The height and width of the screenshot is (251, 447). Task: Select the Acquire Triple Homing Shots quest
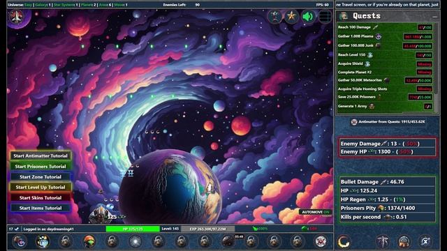(x=385, y=89)
